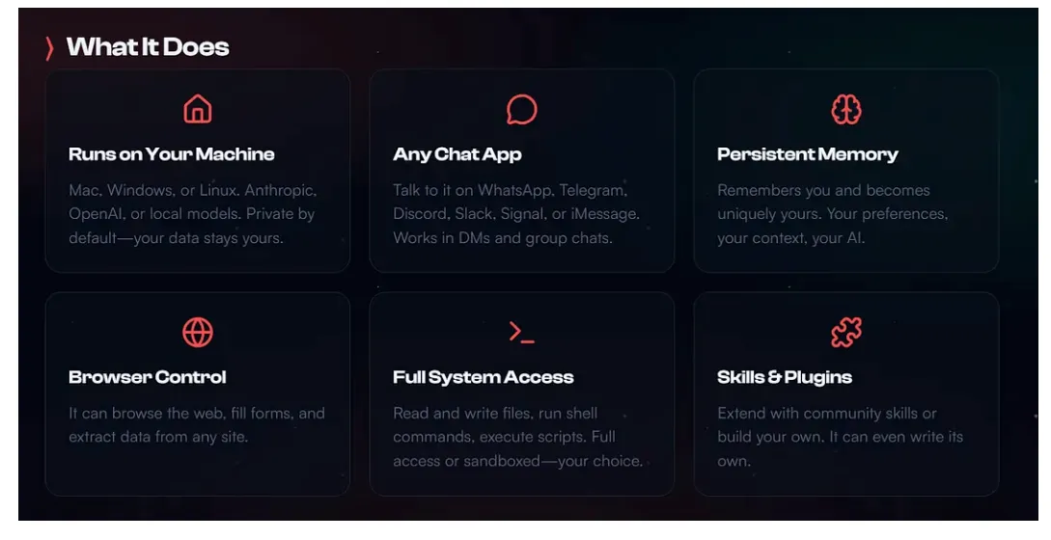Viewport: 1051px width, 540px height.
Task: Click the browse the web description text
Action: tap(197, 424)
